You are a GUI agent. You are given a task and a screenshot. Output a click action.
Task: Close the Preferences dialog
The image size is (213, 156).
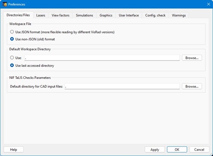click(208, 4)
